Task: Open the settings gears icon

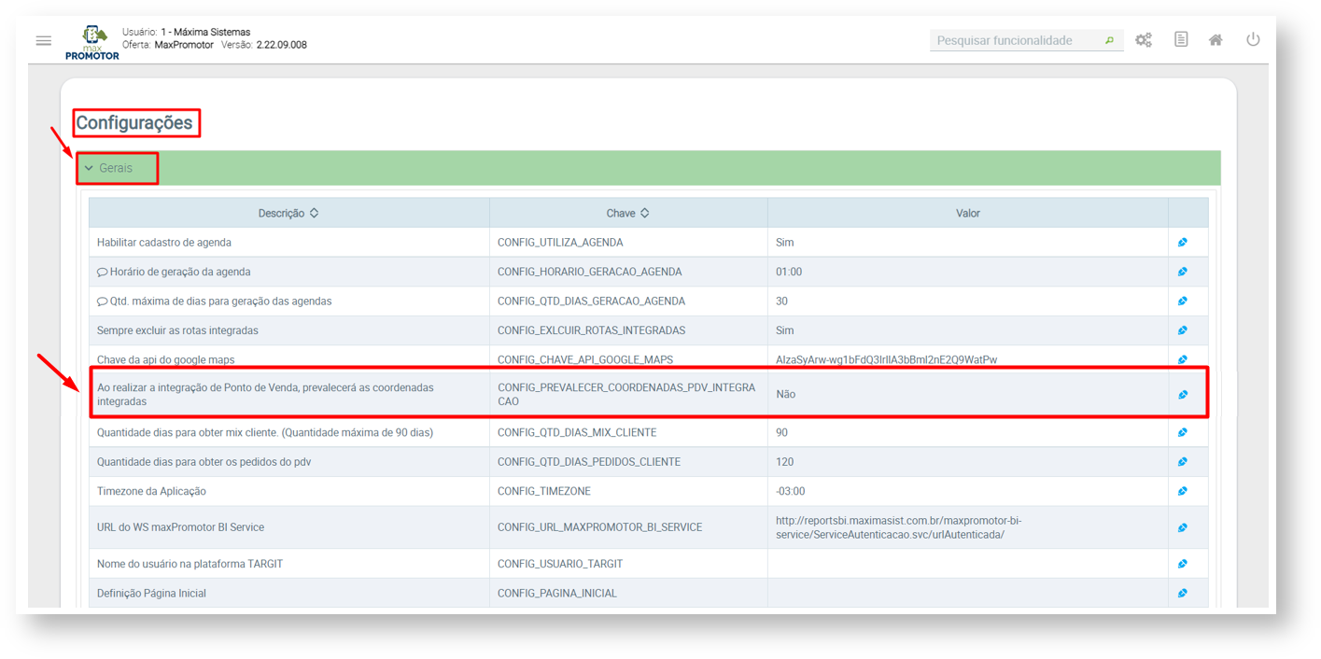Action: (x=1143, y=40)
